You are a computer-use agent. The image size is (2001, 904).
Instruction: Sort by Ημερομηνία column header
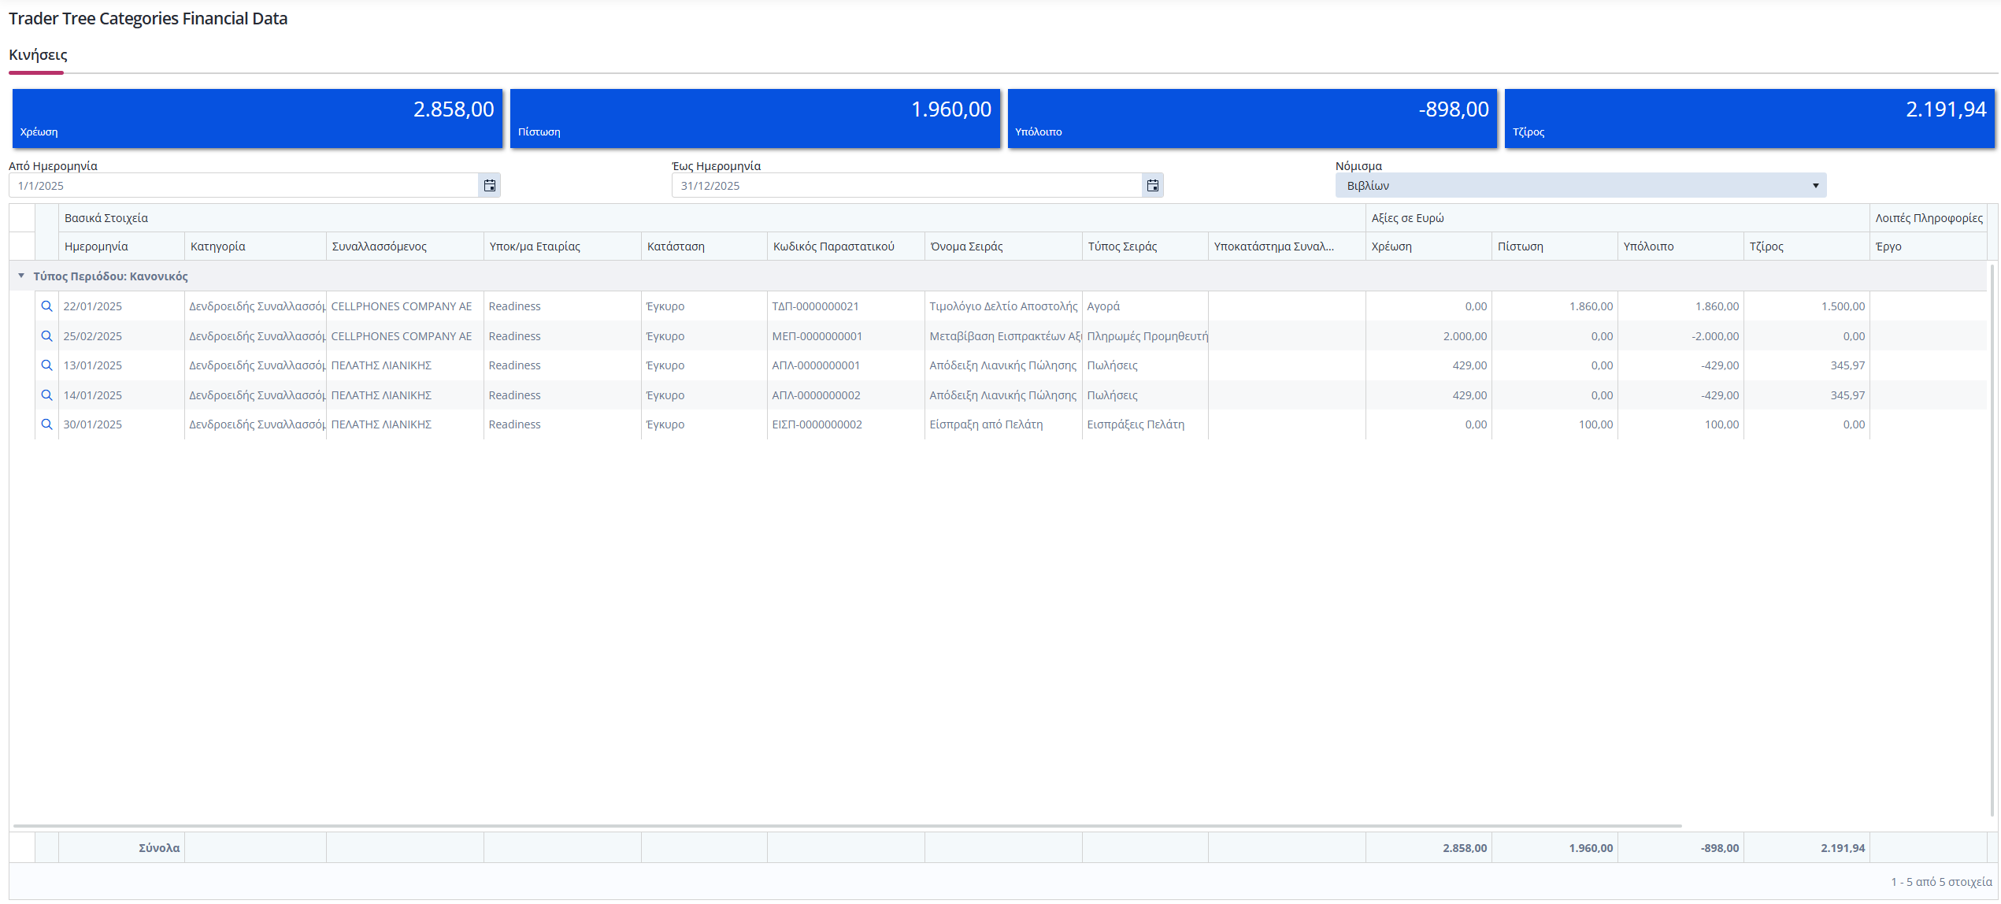point(121,246)
